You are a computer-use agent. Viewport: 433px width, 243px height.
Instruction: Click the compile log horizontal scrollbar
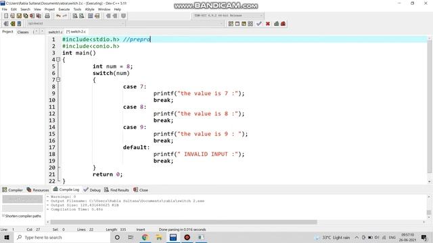[183, 222]
